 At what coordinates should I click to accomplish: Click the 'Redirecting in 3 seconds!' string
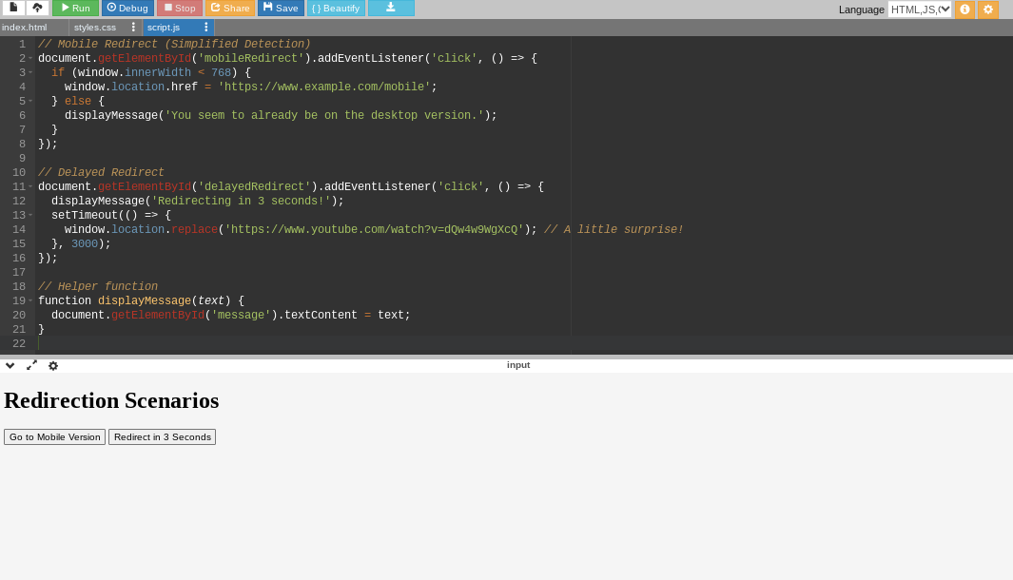[241, 201]
